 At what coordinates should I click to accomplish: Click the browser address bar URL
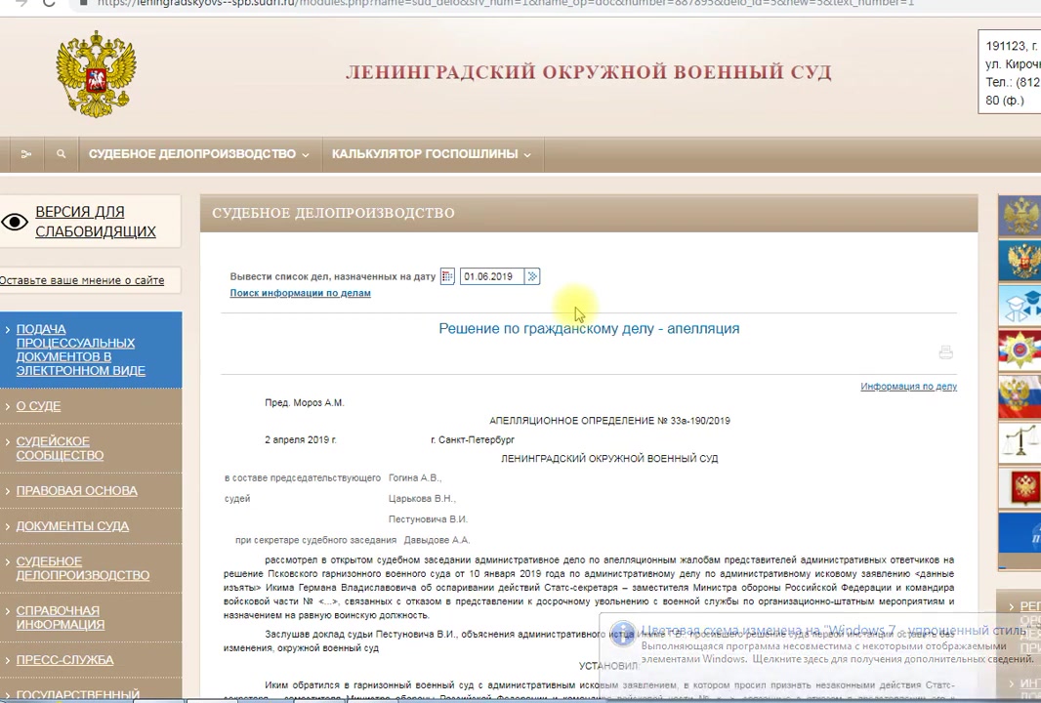pyautogui.click(x=505, y=3)
